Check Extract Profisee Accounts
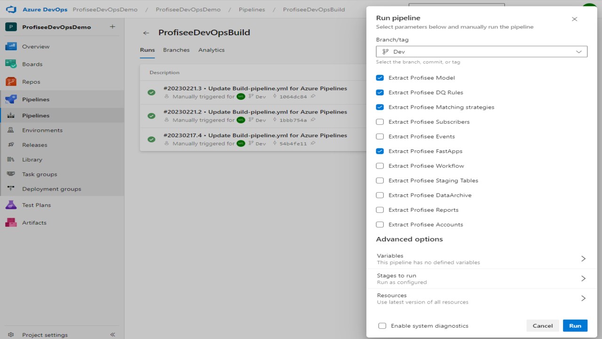The image size is (602, 339). tap(380, 225)
